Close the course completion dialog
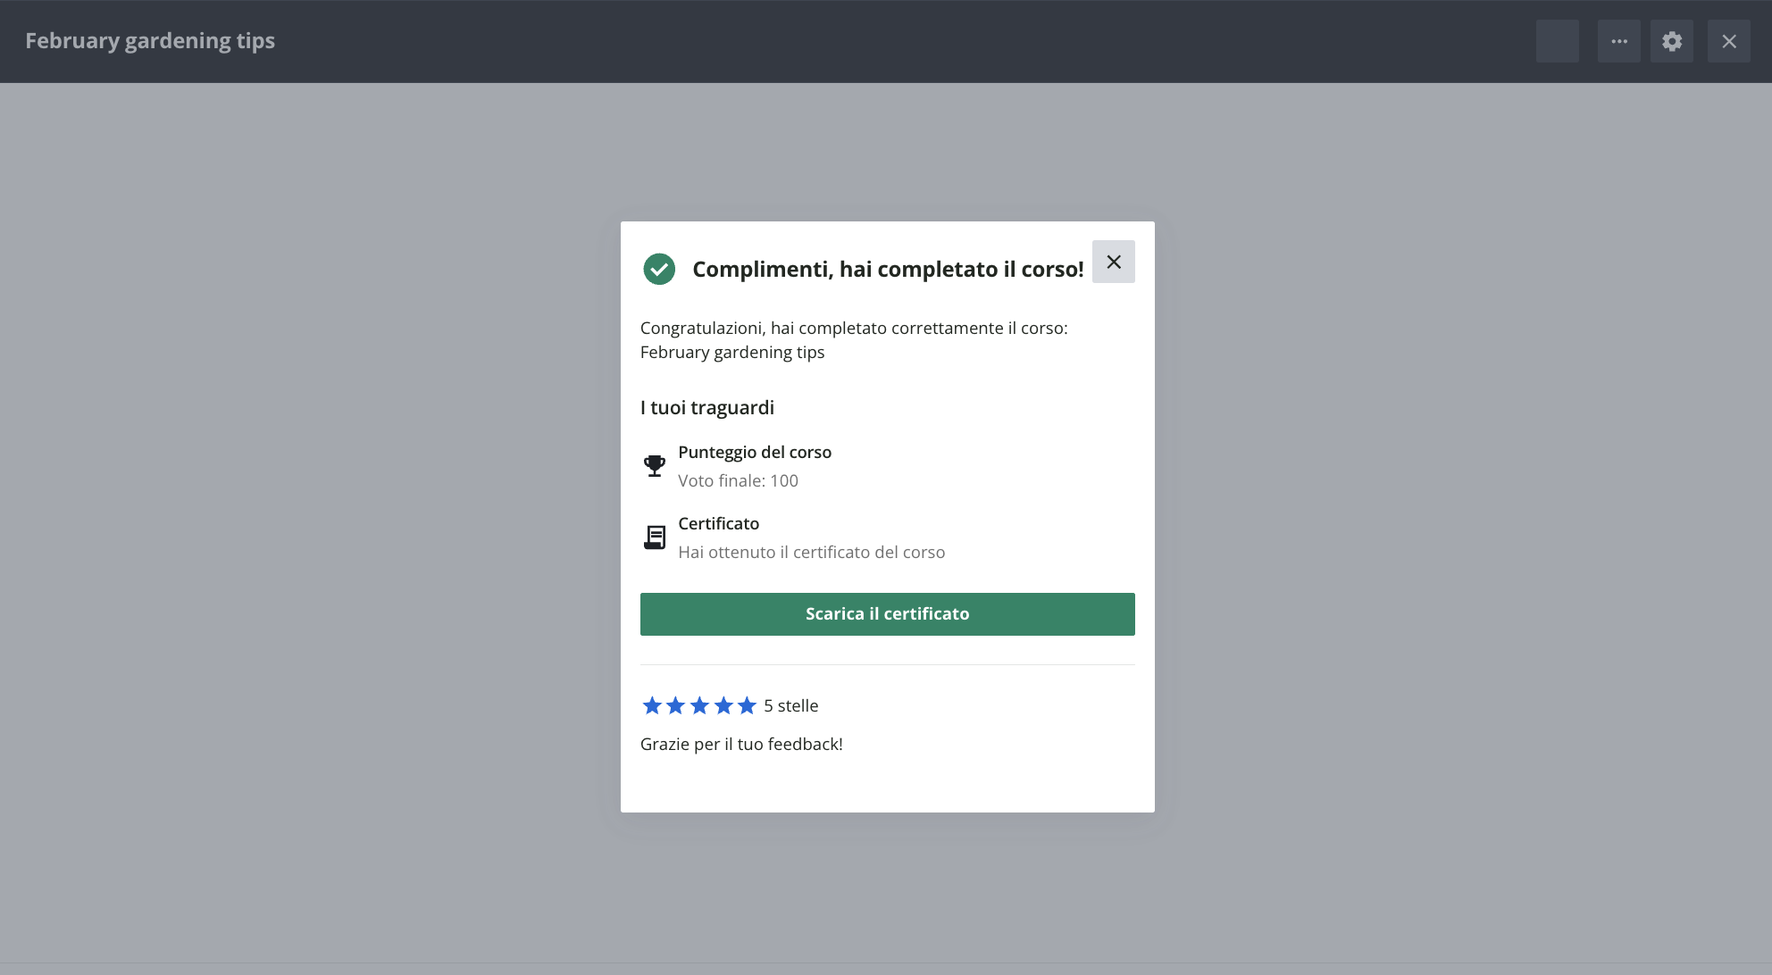The height and width of the screenshot is (975, 1772). point(1113,262)
